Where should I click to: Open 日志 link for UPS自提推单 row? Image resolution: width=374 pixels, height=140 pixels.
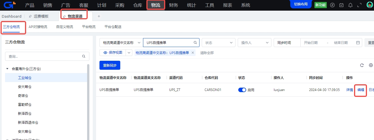(x=371, y=90)
